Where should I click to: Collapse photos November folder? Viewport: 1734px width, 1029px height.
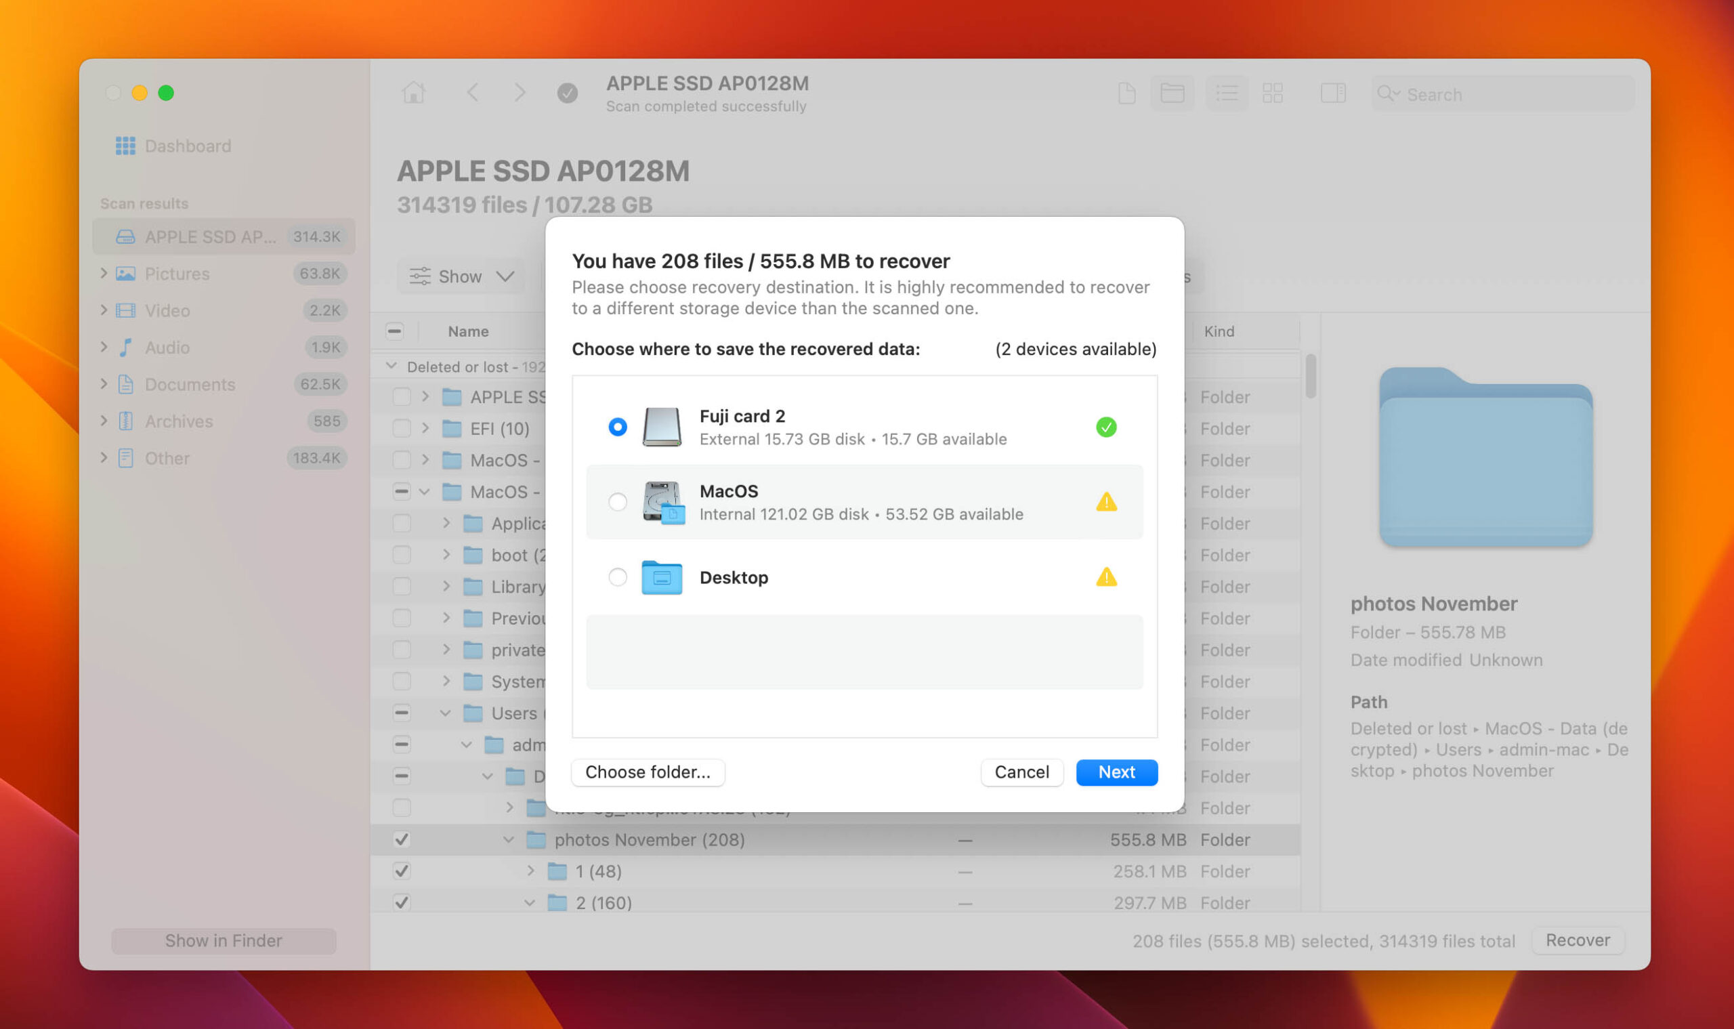508,839
